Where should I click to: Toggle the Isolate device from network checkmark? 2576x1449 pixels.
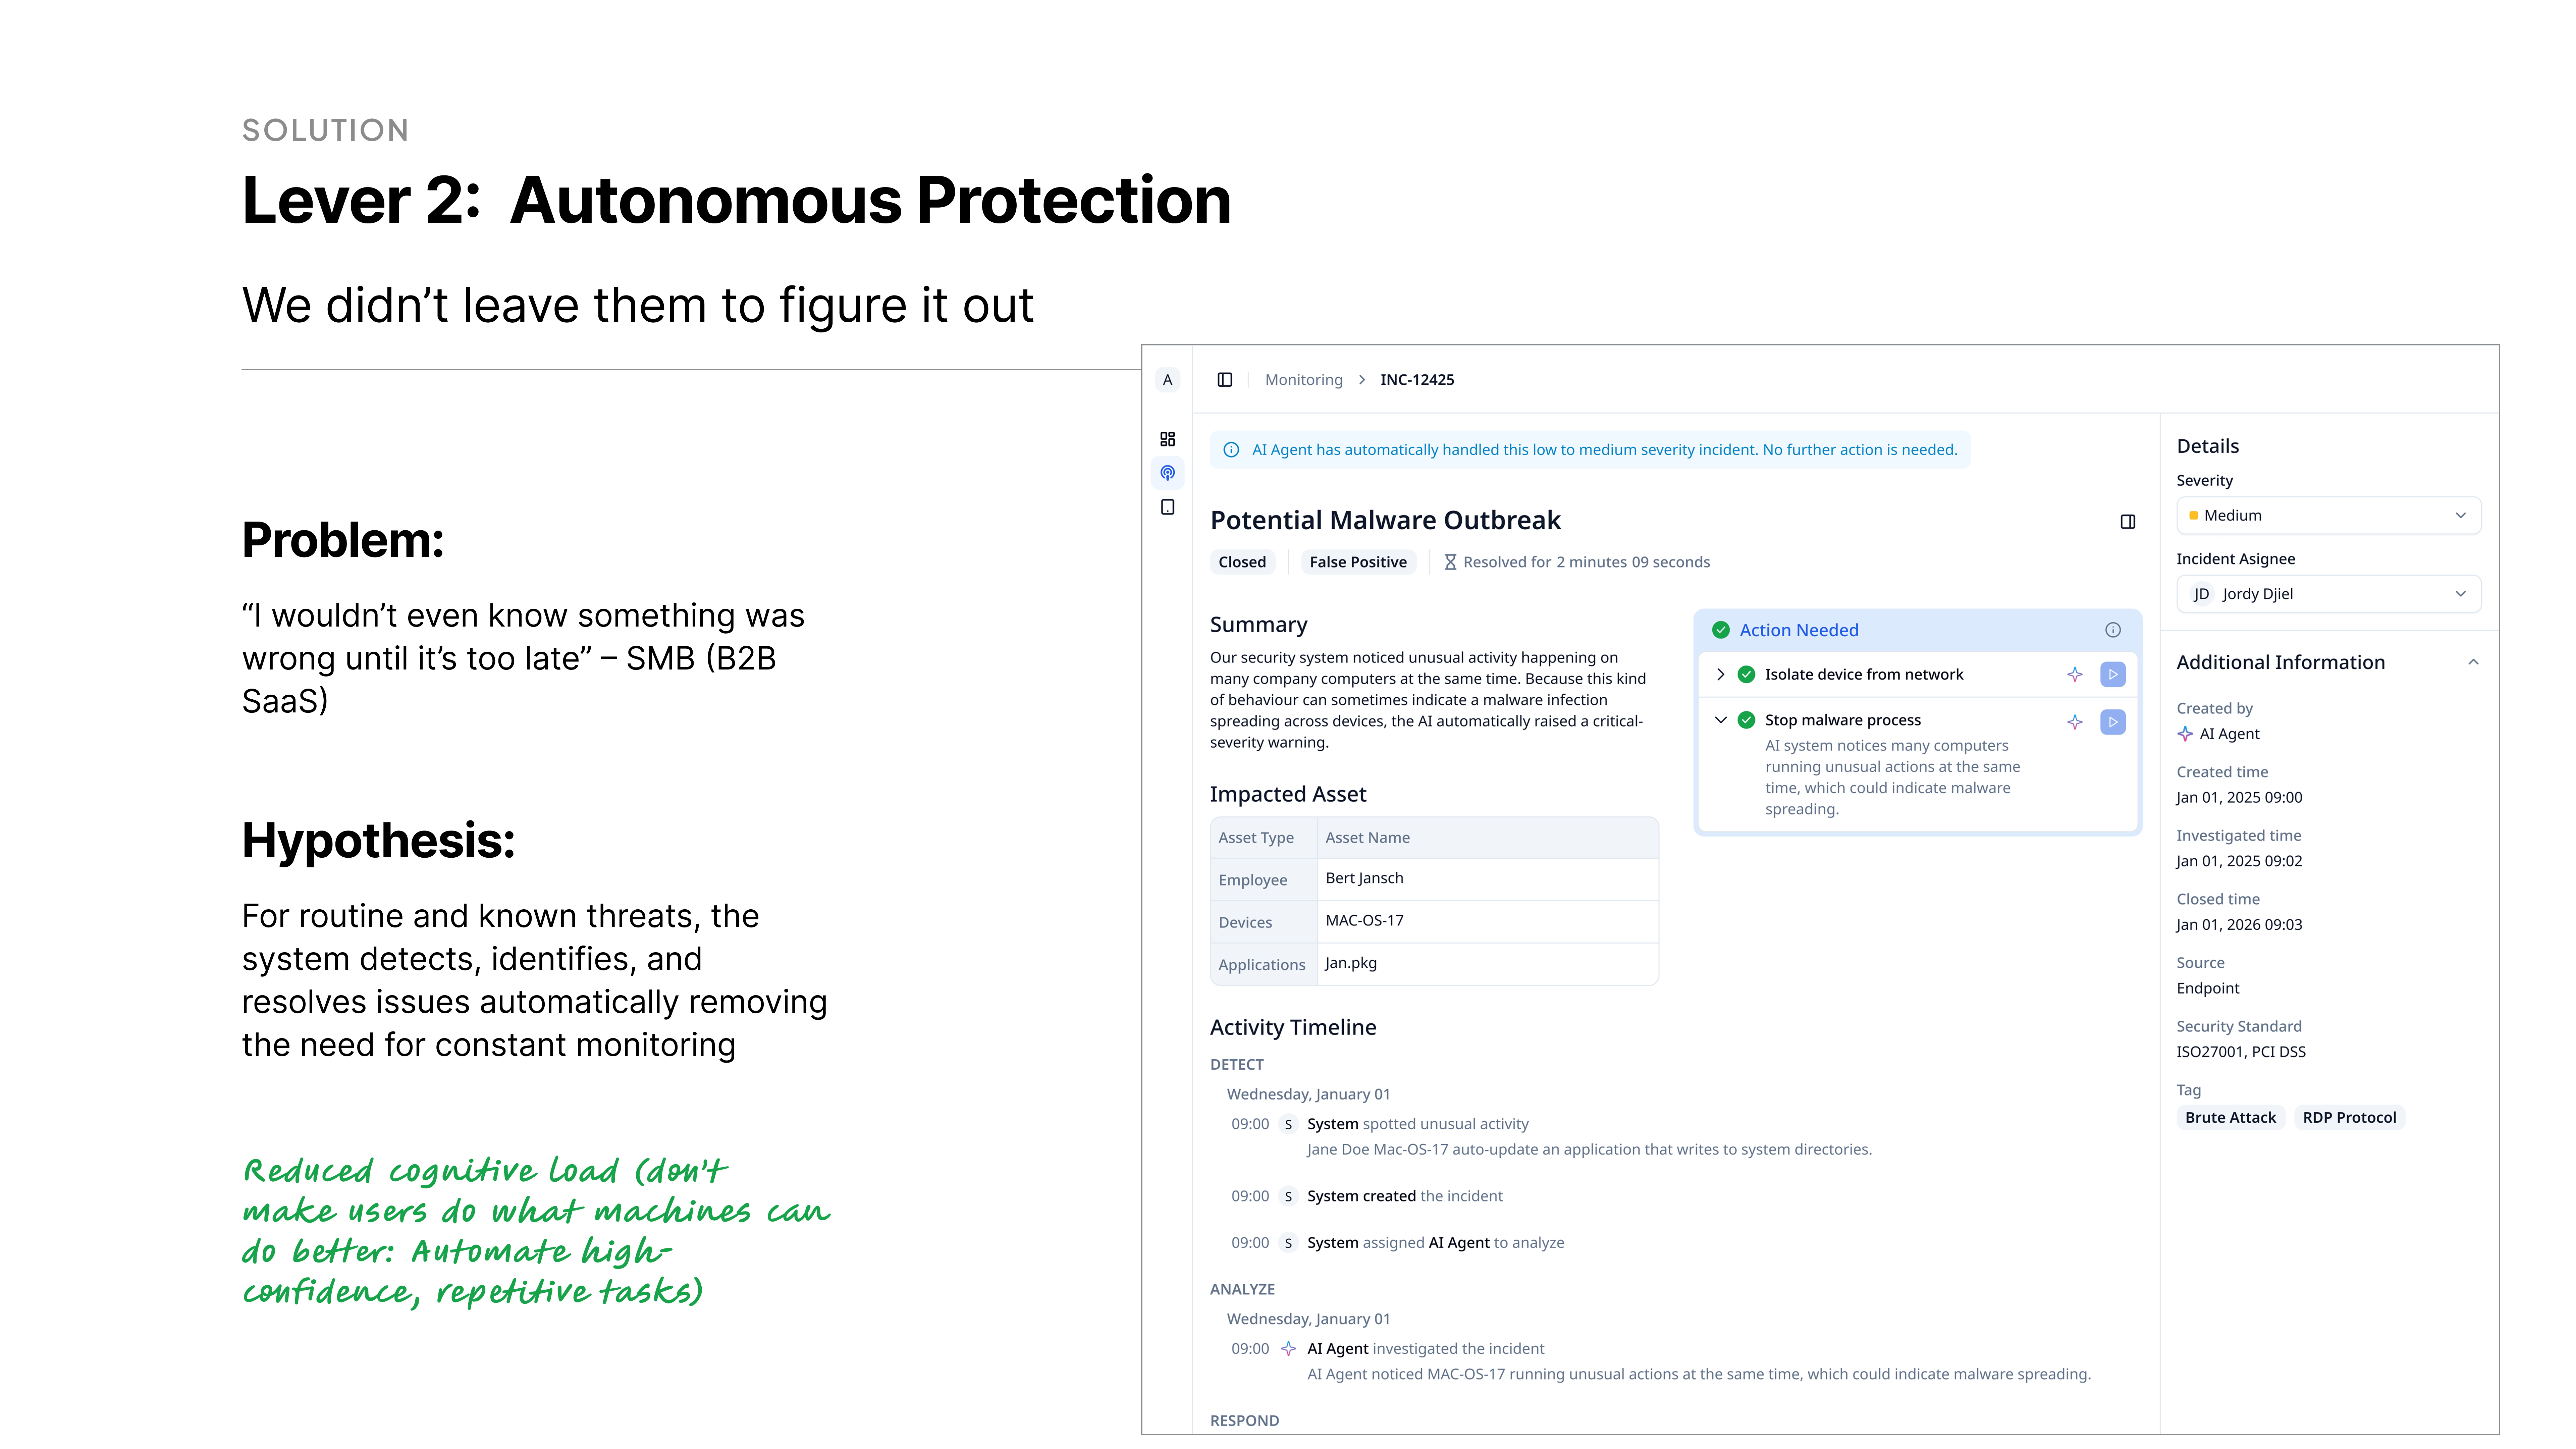1746,675
